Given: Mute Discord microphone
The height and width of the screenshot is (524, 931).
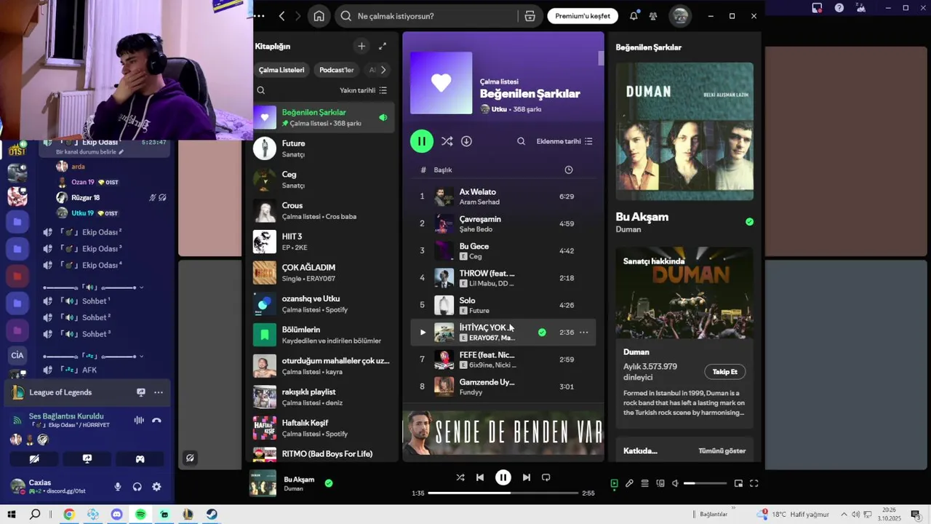Looking at the screenshot, I should [118, 487].
